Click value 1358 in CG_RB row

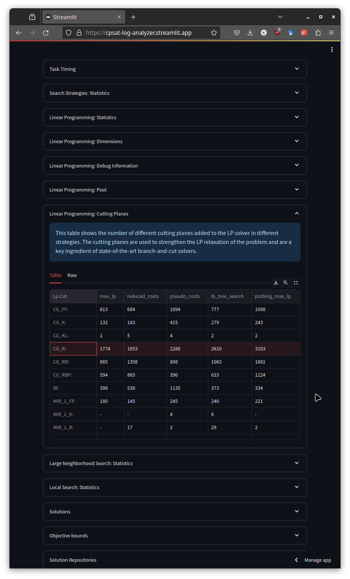pyautogui.click(x=145, y=362)
